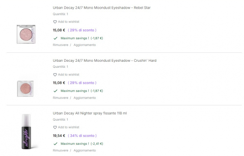
Task: Click the heart icon for Rebel Star
Action: tap(55, 22)
